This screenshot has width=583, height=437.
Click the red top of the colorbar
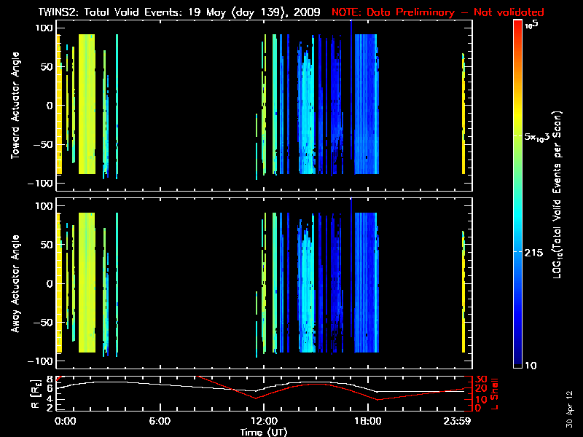pyautogui.click(x=517, y=25)
